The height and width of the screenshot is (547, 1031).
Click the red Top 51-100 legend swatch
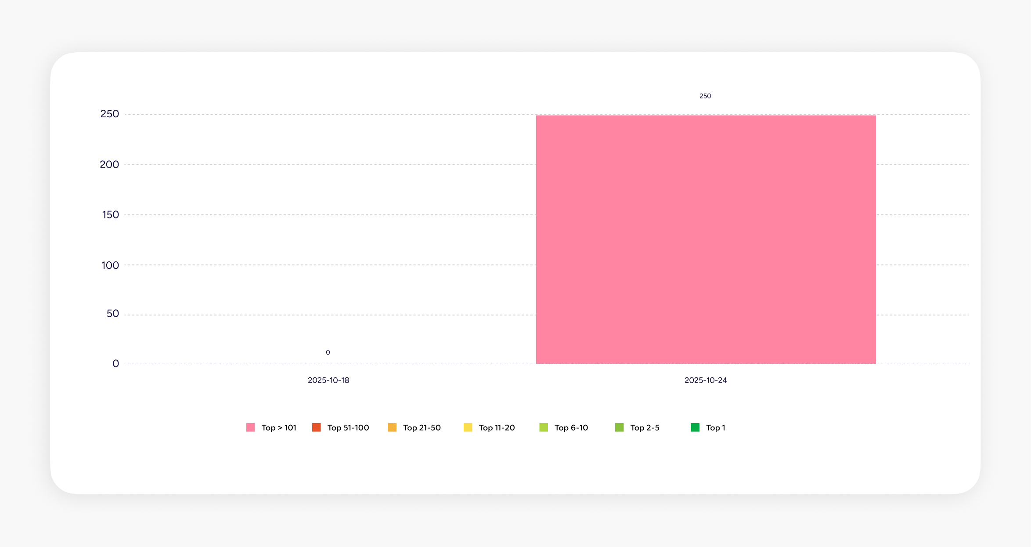pos(316,427)
